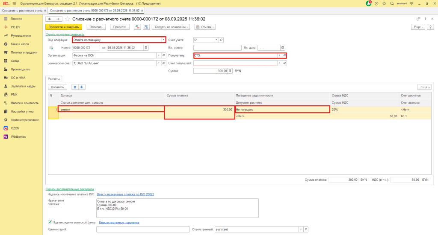Open the Создать на основании menu

coord(171,27)
